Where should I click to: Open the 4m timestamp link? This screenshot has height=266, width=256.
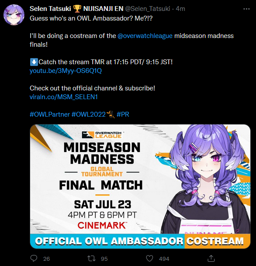[180, 9]
